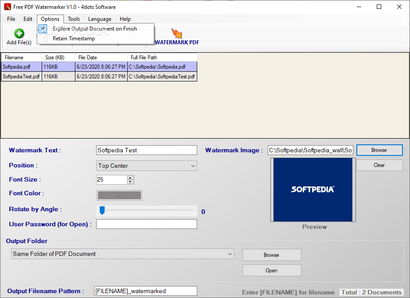This screenshot has width=410, height=298.
Task: Click the WATERMARK PDF arrow icon
Action: click(x=177, y=33)
